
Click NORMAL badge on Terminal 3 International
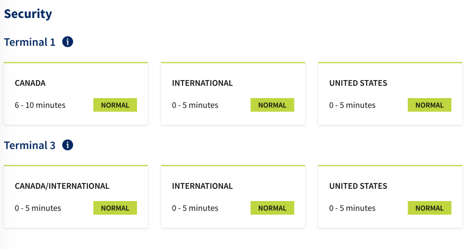tap(272, 208)
